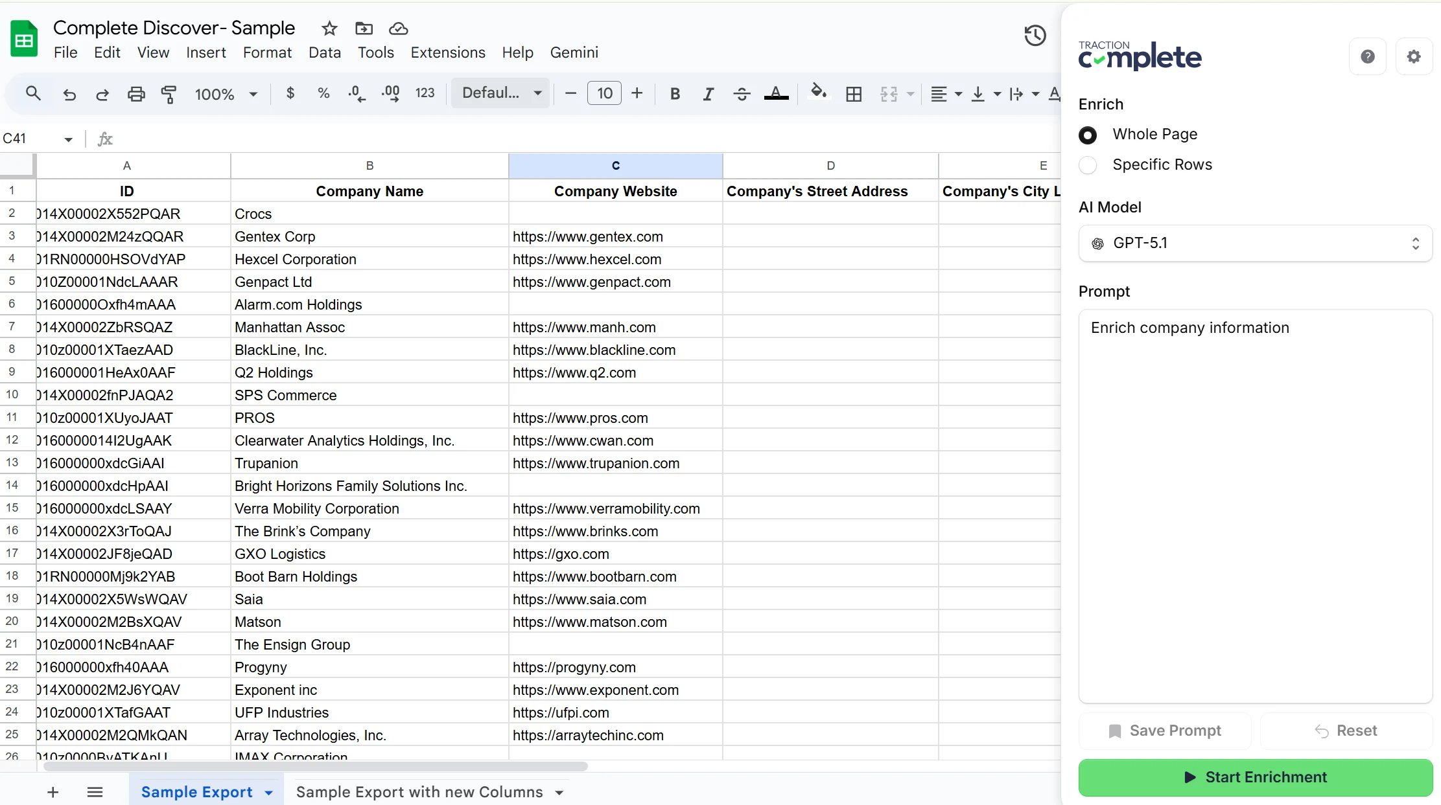This screenshot has height=805, width=1441.
Task: Click the help question mark icon
Action: click(x=1367, y=57)
